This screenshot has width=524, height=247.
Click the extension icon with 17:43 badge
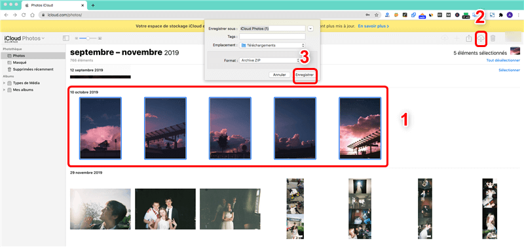(x=466, y=15)
